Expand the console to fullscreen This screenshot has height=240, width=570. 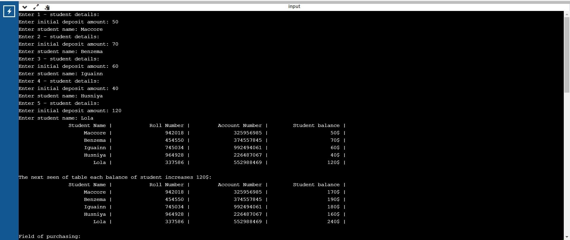coord(36,7)
